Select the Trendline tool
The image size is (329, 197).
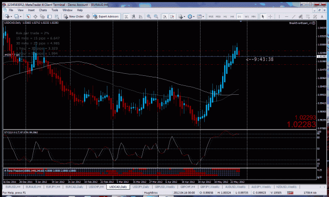294,16
